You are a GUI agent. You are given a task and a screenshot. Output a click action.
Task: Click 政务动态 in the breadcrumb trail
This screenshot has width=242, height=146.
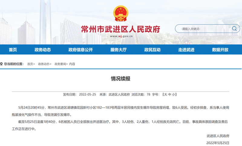point(44,64)
